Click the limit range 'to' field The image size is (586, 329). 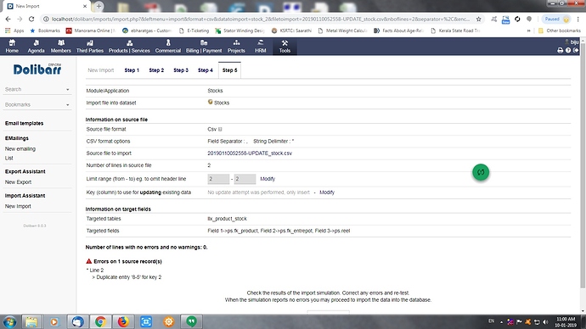coord(245,179)
